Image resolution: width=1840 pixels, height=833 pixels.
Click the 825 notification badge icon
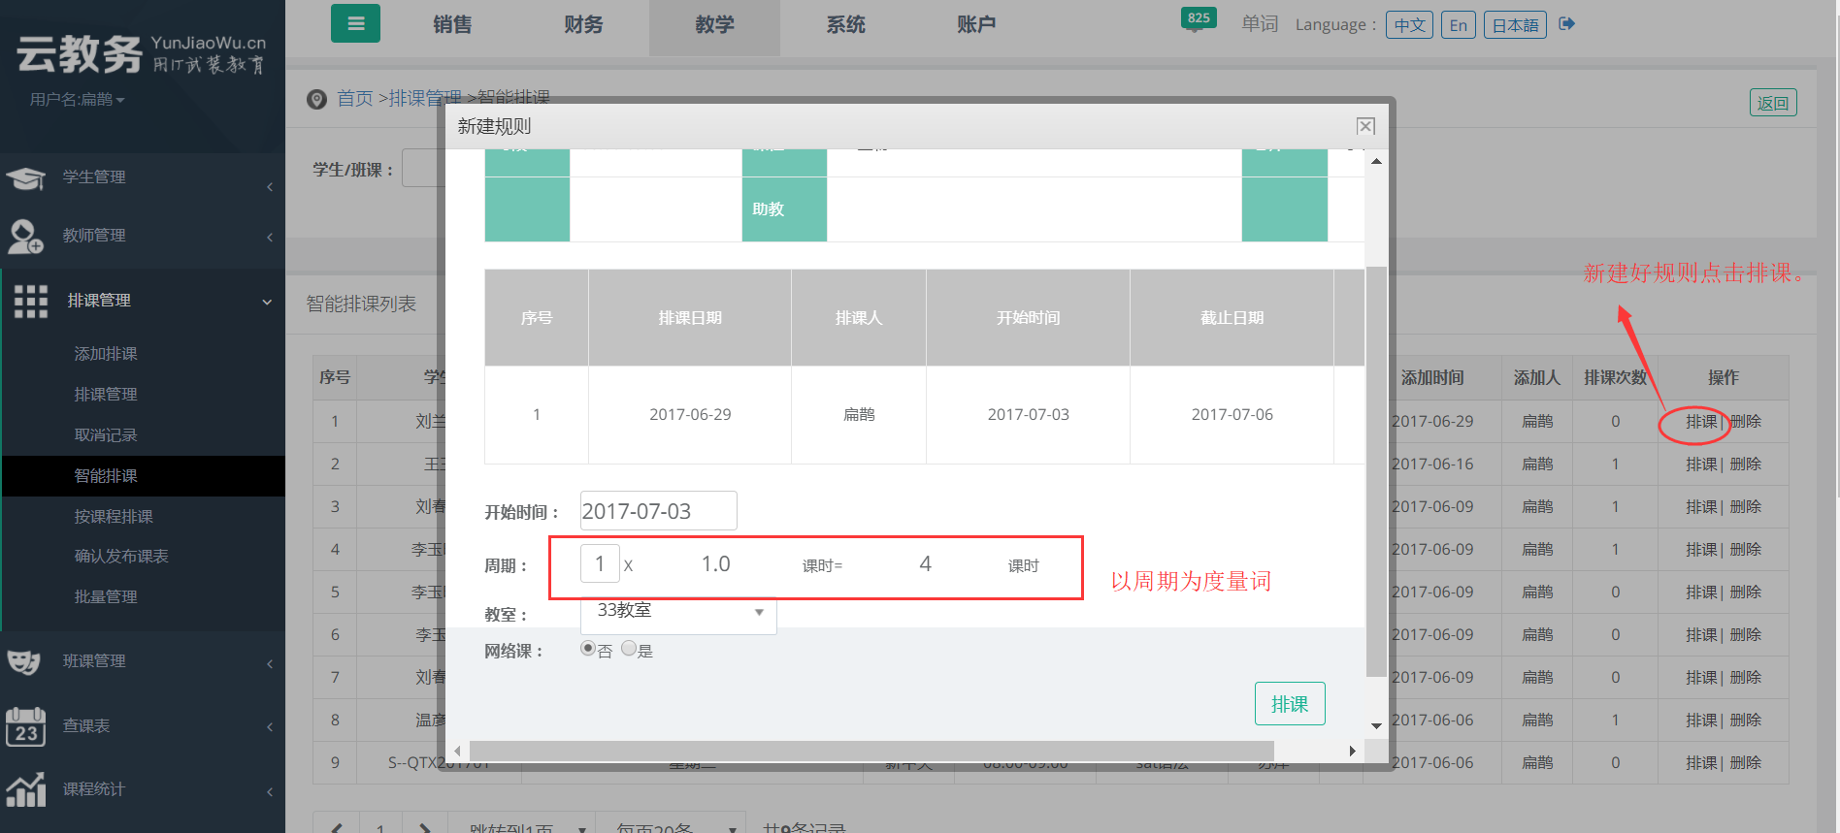(1198, 19)
